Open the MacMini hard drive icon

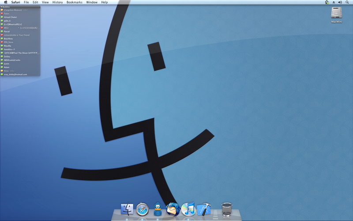(x=337, y=13)
